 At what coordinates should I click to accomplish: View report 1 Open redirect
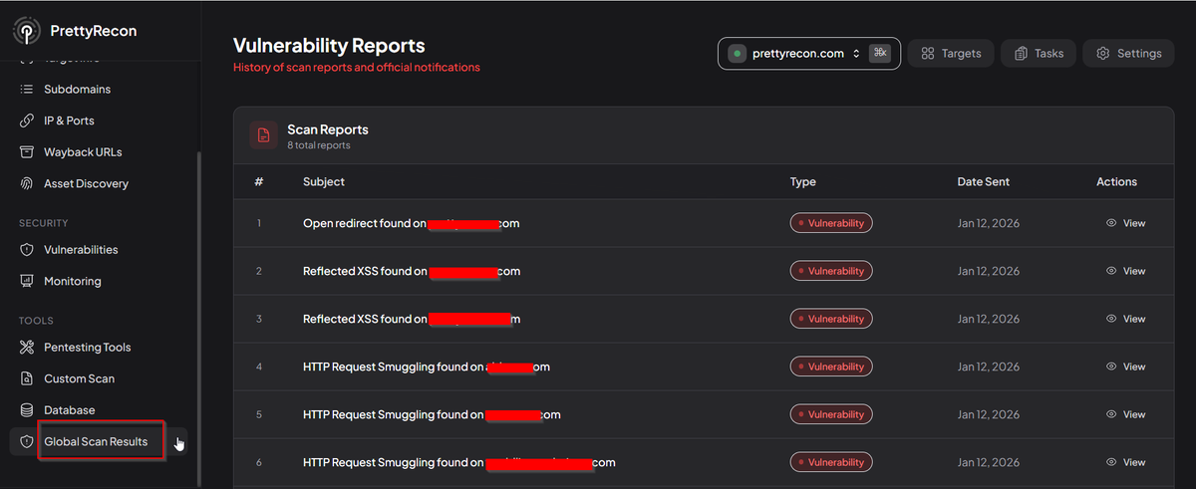tap(1126, 224)
